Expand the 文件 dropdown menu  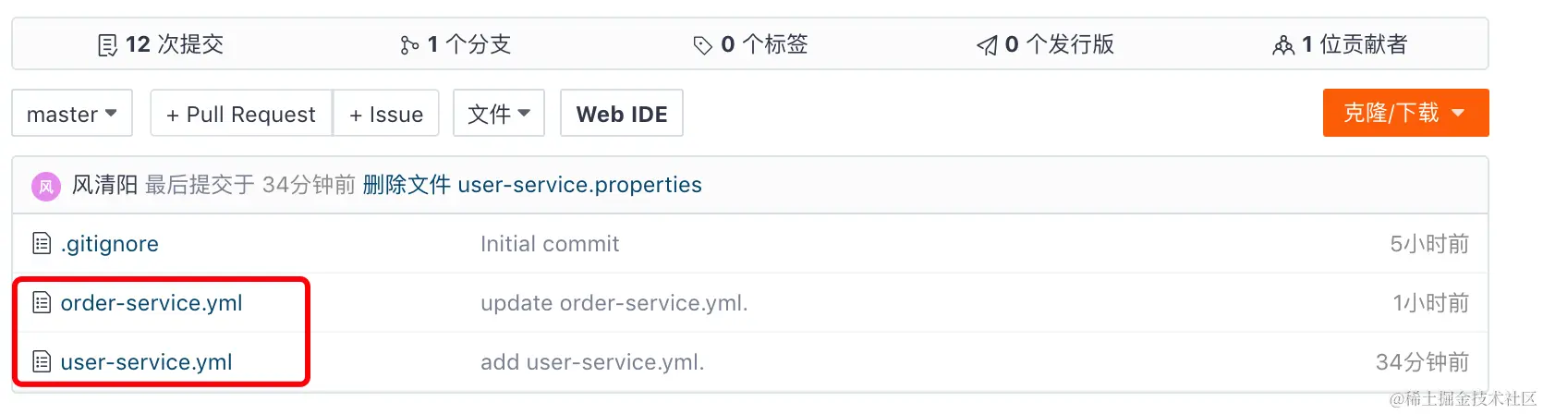click(498, 114)
